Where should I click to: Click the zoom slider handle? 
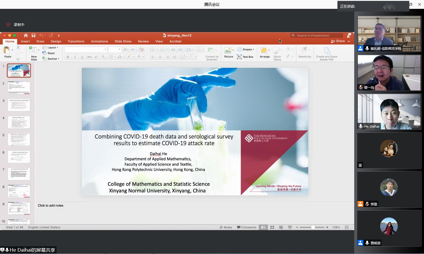click(x=313, y=227)
